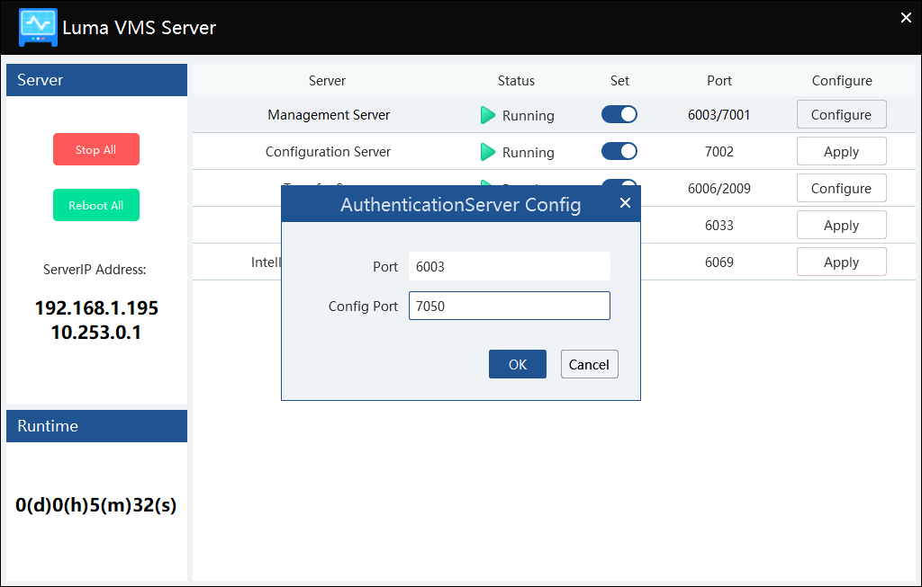Click the Reboot All button
Image resolution: width=922 pixels, height=587 pixels.
[x=96, y=206]
